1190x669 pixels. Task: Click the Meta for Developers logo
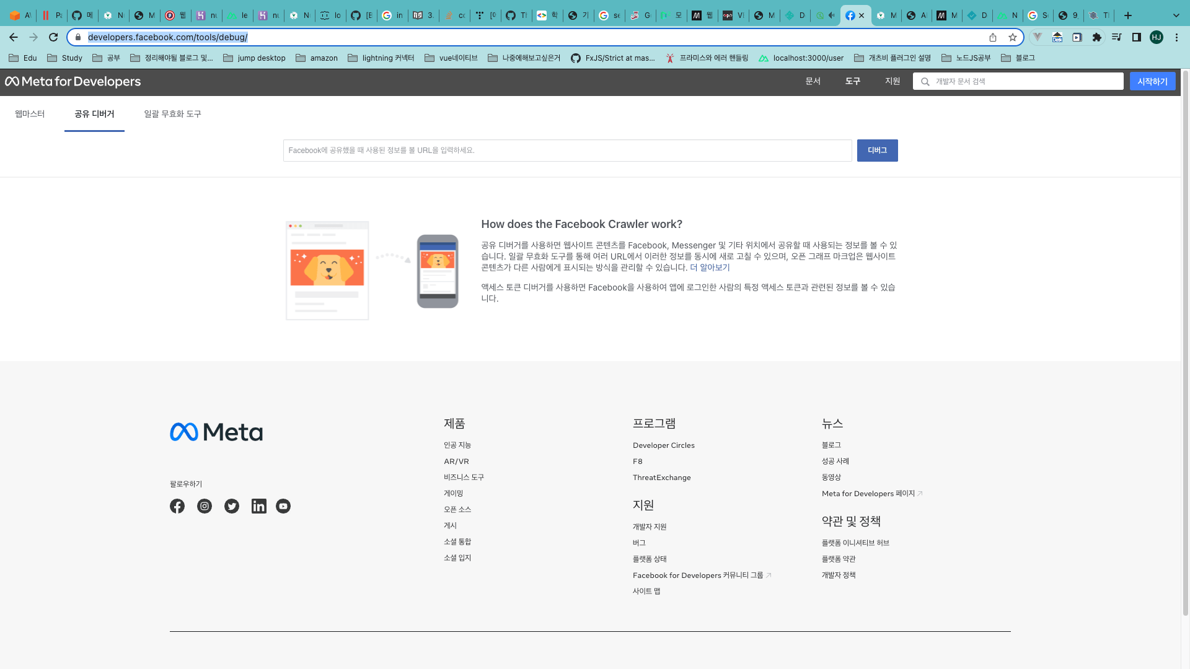click(73, 81)
